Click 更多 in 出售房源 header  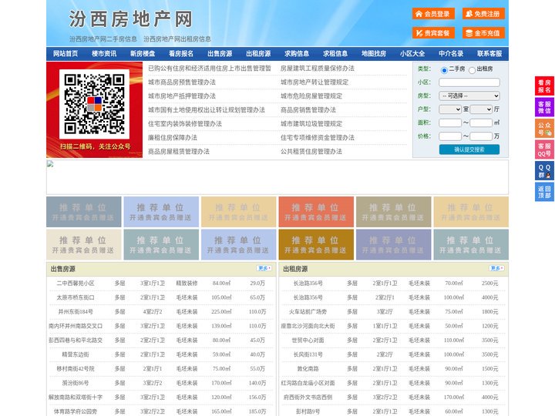[x=264, y=269]
